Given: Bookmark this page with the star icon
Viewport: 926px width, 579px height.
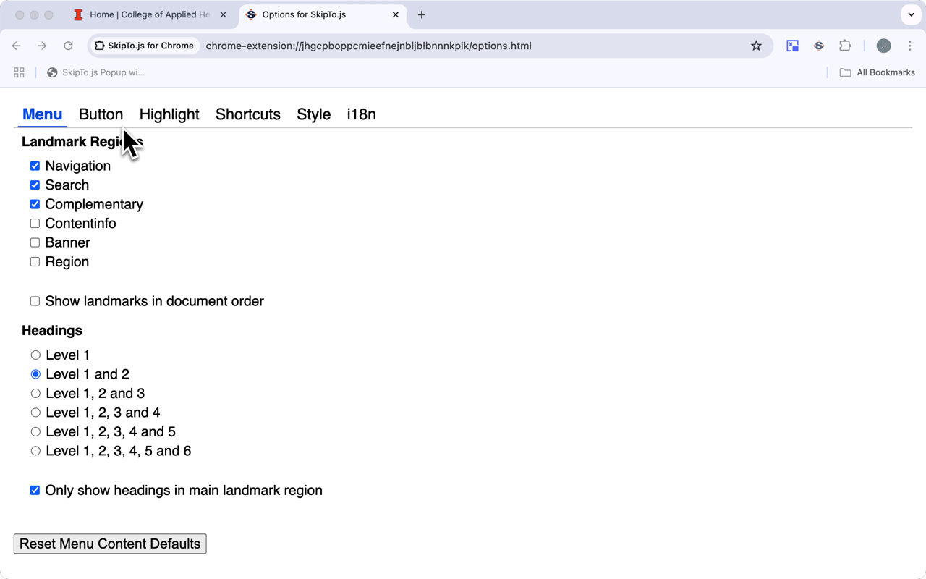Looking at the screenshot, I should 756,46.
